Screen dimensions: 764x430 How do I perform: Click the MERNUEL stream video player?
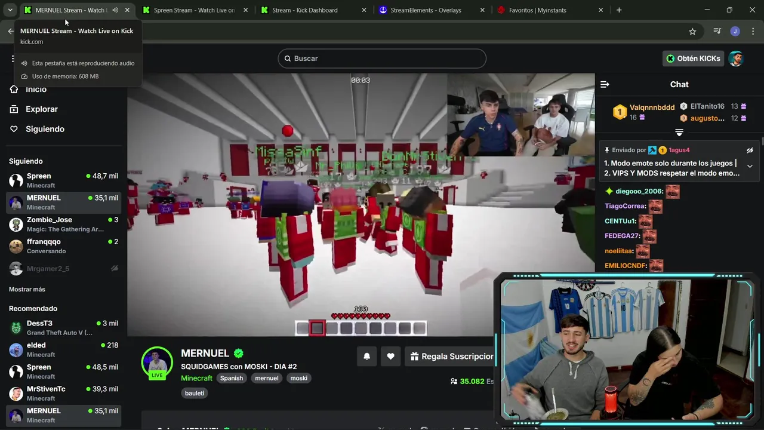pos(361,205)
